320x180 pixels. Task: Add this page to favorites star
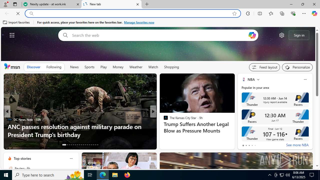tap(234, 13)
